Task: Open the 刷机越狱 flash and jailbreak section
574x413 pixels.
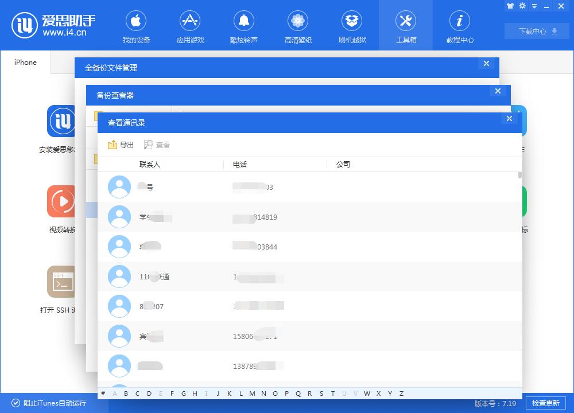Action: coord(352,27)
